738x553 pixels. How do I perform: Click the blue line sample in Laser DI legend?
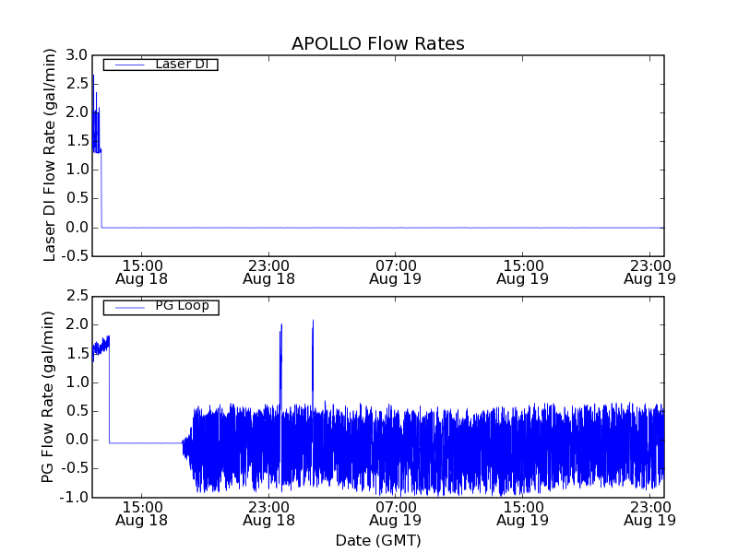coord(125,65)
